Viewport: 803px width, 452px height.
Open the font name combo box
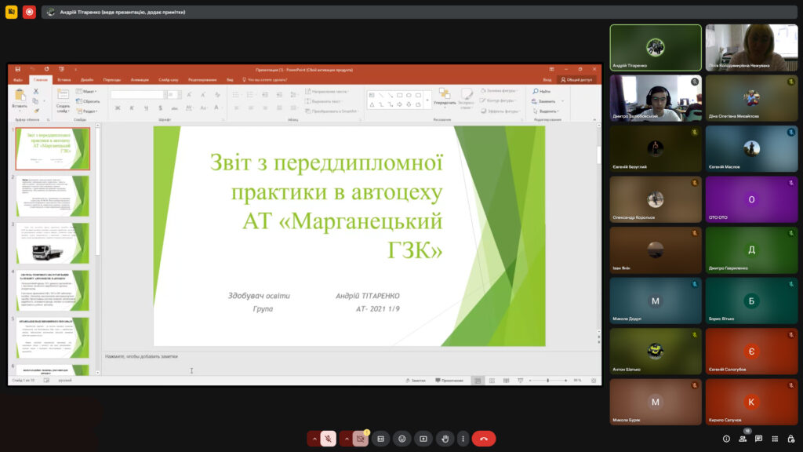coord(138,95)
